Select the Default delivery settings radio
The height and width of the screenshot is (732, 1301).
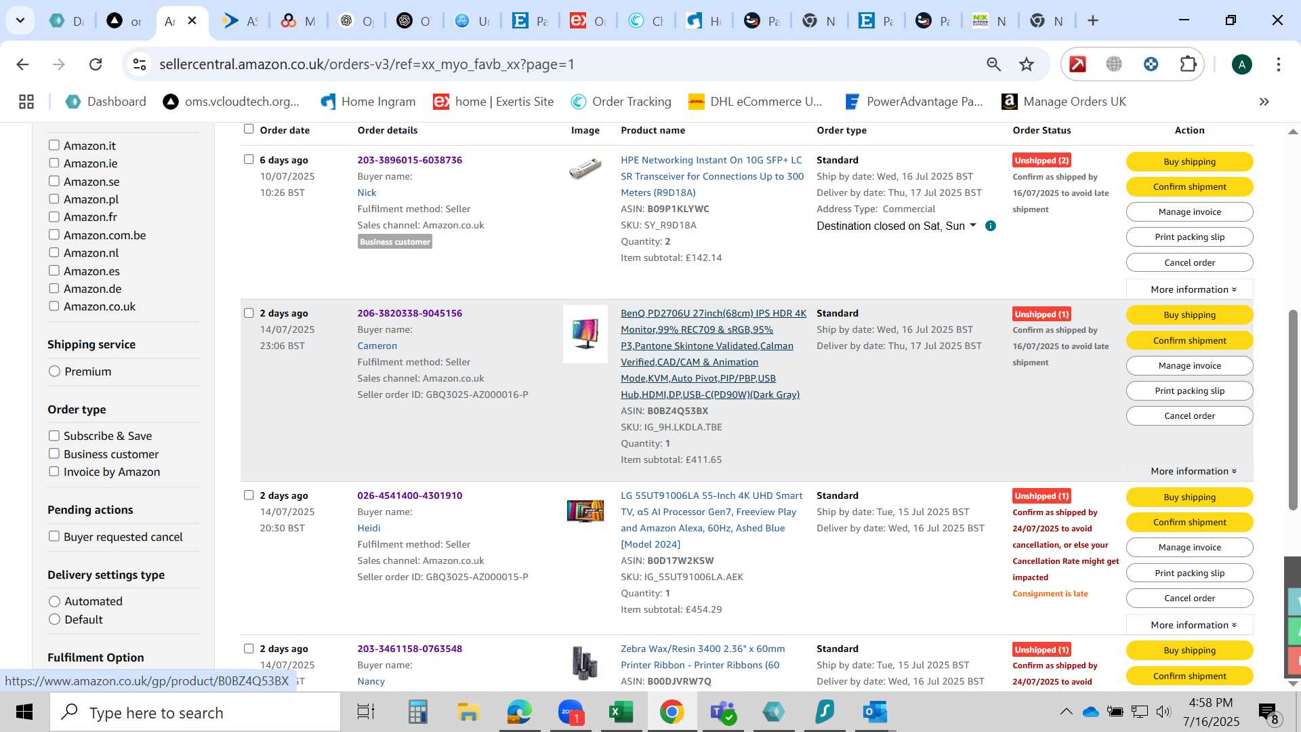click(x=55, y=619)
